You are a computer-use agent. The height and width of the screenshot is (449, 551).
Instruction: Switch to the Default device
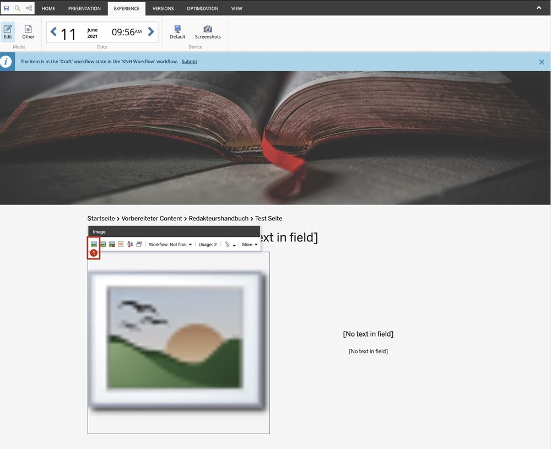[177, 32]
